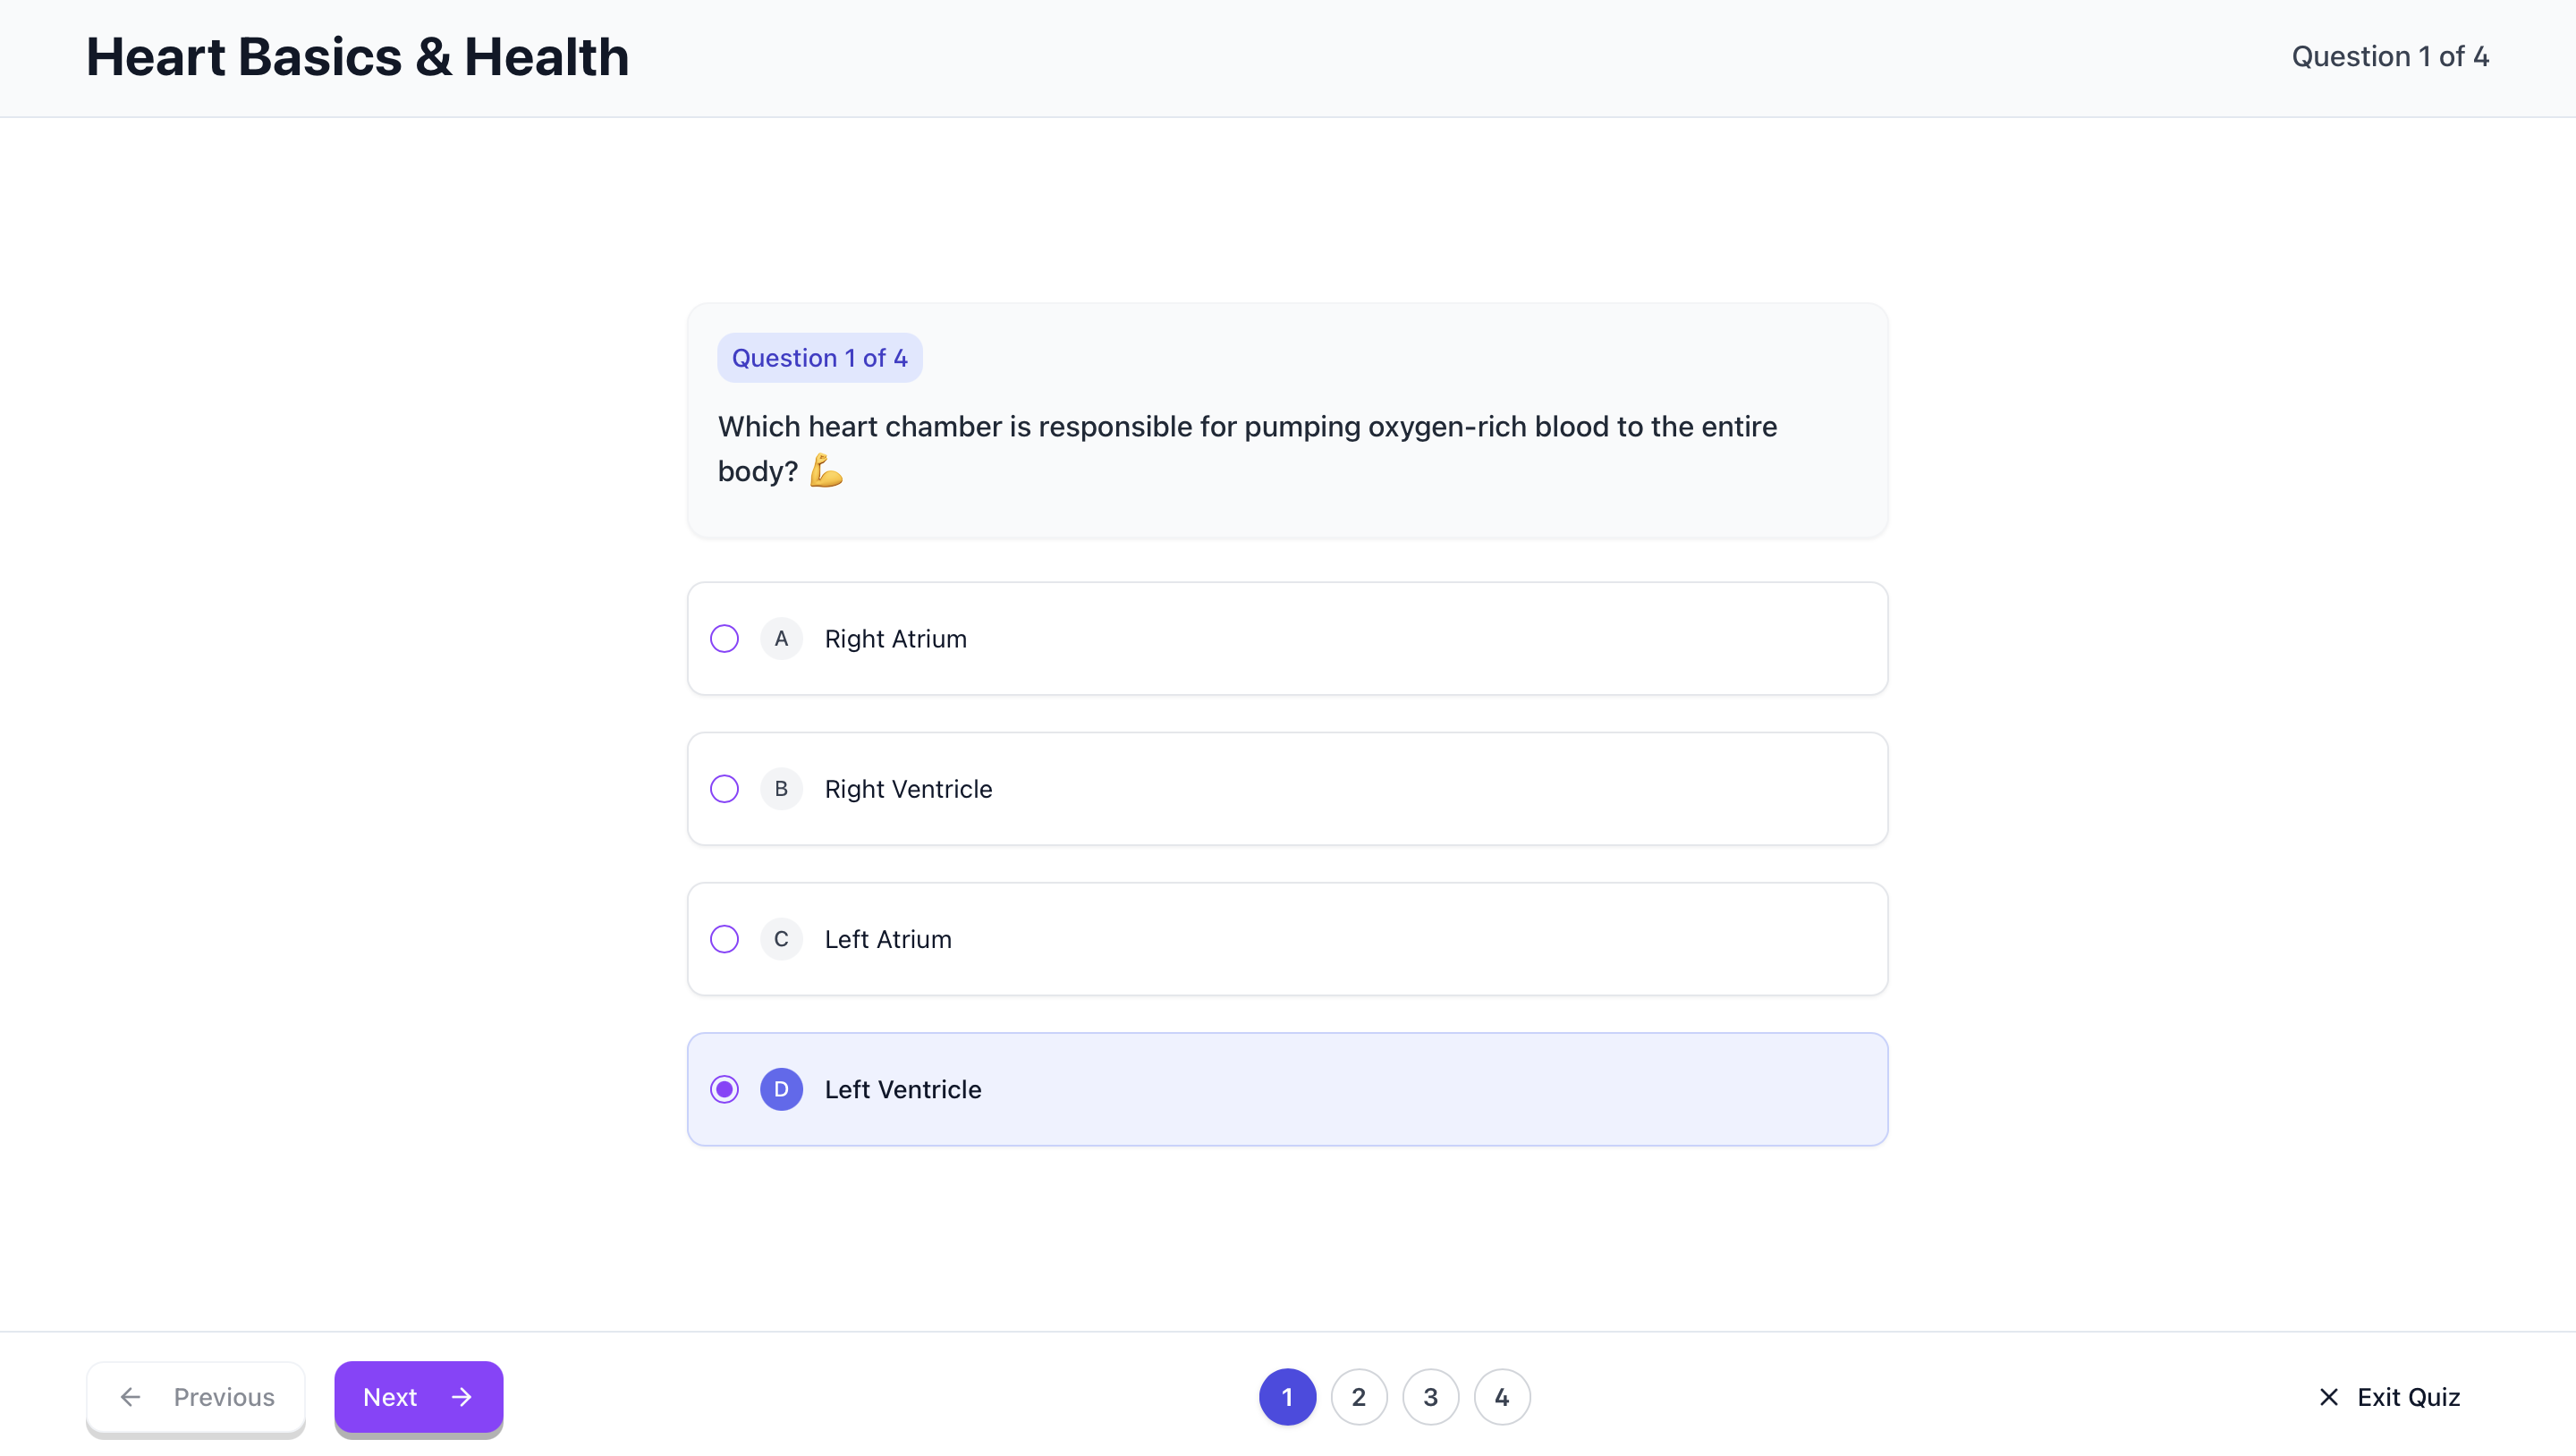Click the flexed bicep emoji in the question

pos(824,470)
